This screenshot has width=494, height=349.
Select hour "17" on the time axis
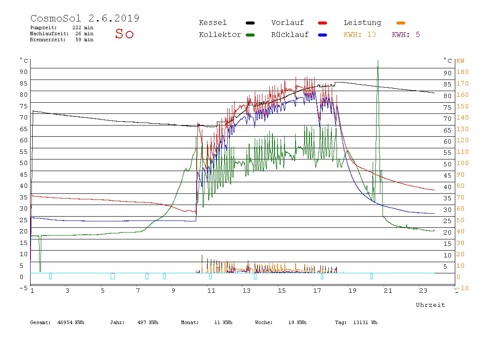pyautogui.click(x=317, y=291)
